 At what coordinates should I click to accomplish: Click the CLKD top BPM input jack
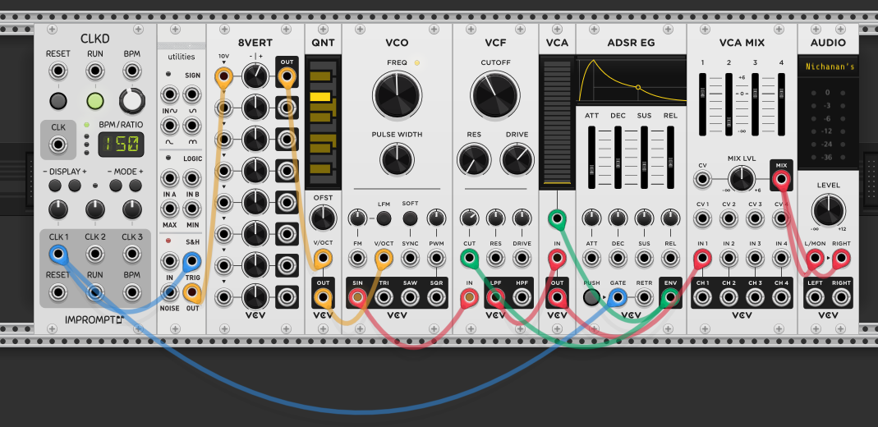point(131,71)
